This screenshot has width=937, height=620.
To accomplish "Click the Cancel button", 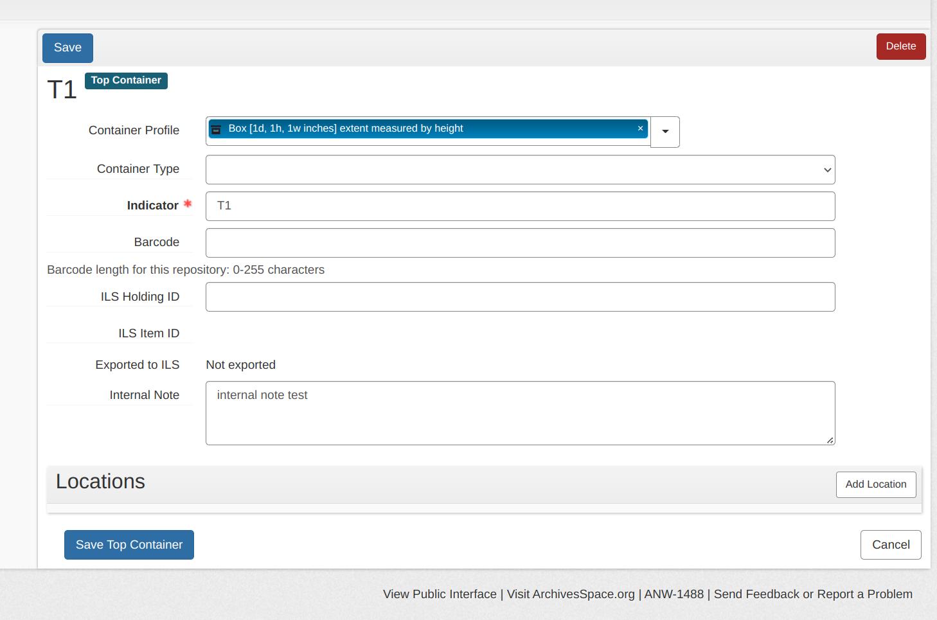I will click(891, 545).
